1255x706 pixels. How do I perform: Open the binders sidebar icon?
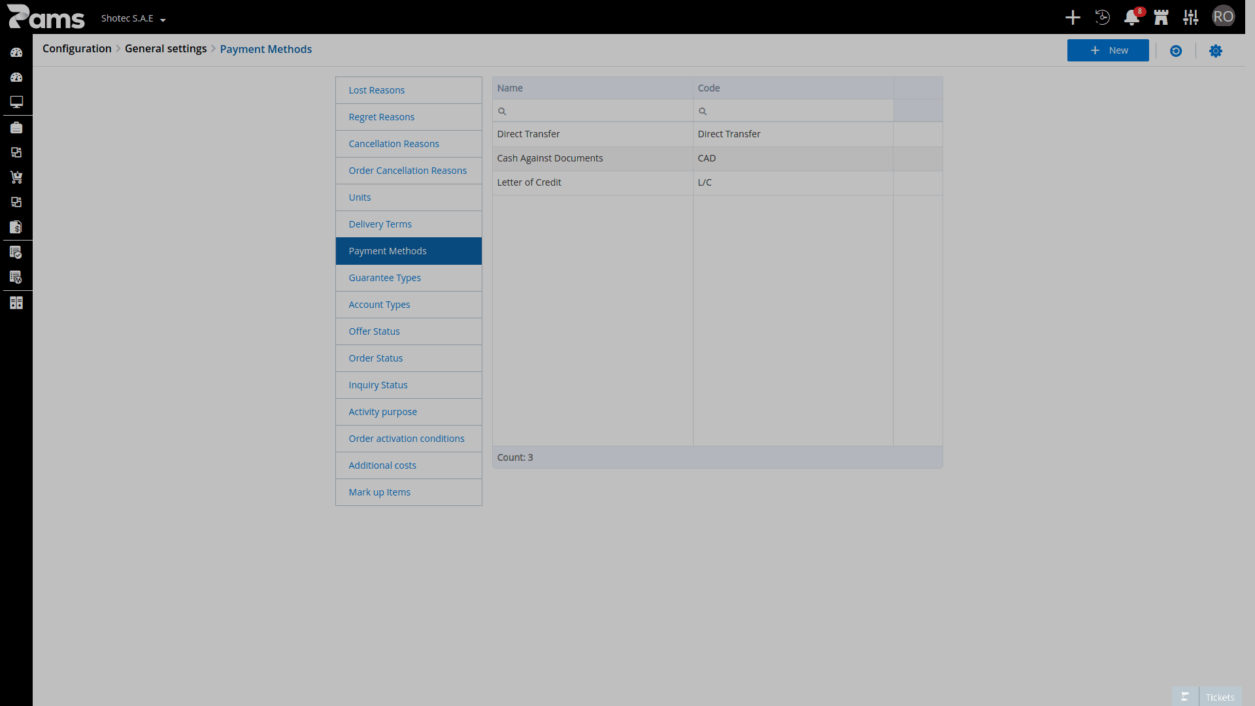16,303
